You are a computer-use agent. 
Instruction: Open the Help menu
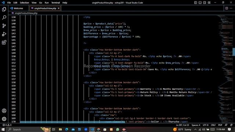click(65, 3)
